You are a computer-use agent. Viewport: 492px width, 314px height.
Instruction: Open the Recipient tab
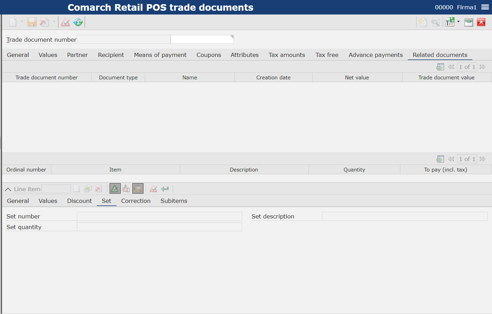111,55
